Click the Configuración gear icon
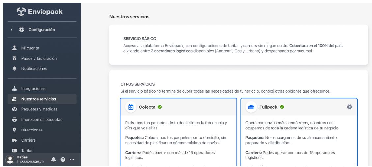372x167 pixels. (x=22, y=30)
